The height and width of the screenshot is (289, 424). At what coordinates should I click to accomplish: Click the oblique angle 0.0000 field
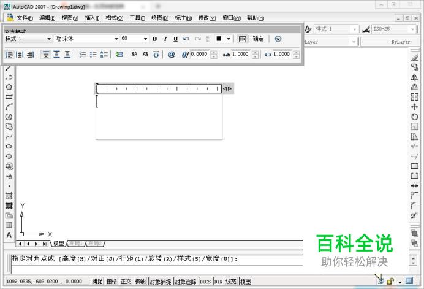[x=199, y=55]
